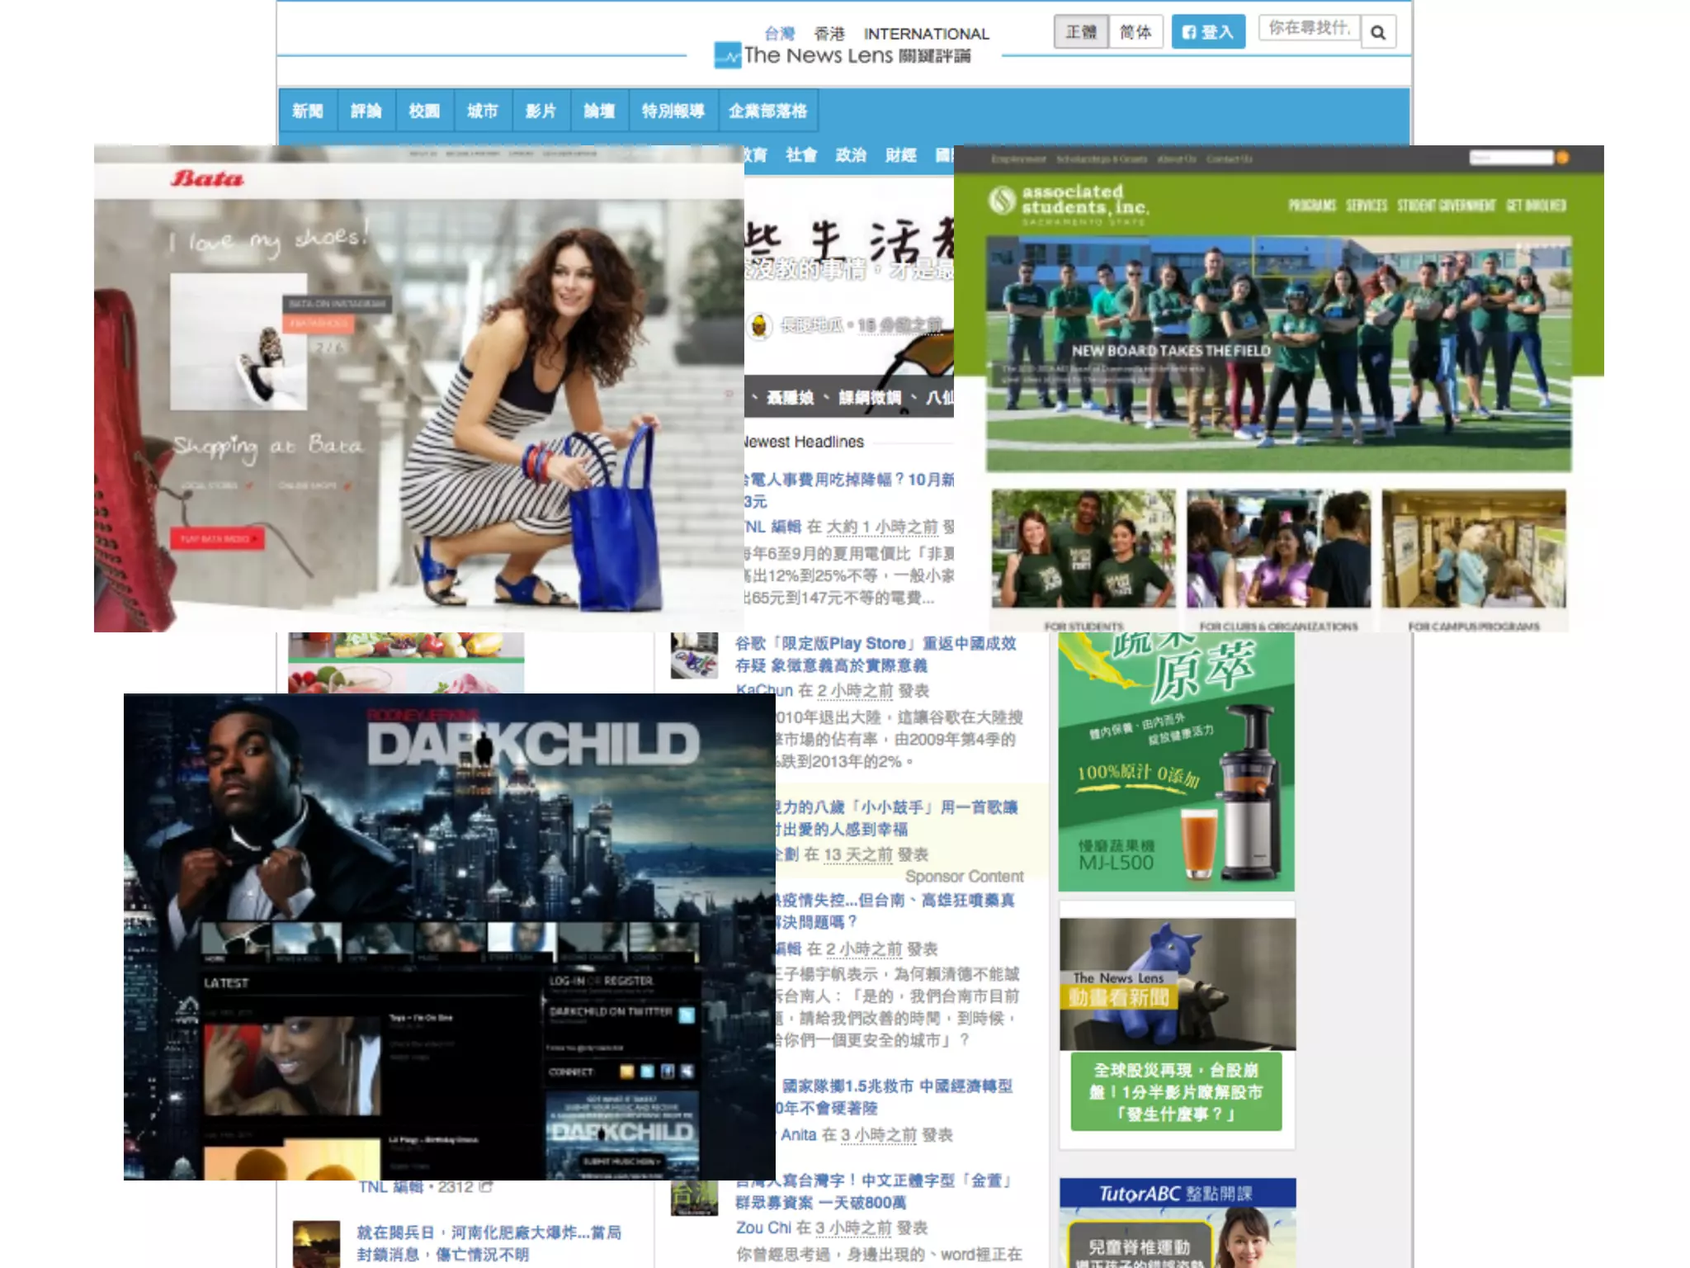This screenshot has width=1690, height=1268.
Task: Open the 動畫看新聞 bull and bear image
Action: point(1178,983)
